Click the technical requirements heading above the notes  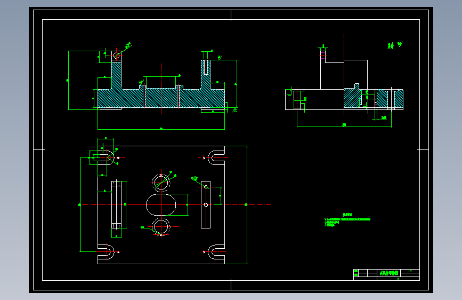click(347, 215)
